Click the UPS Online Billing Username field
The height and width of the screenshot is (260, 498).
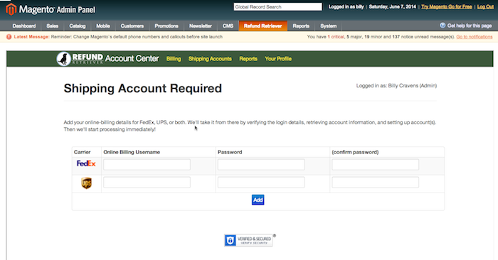point(147,183)
